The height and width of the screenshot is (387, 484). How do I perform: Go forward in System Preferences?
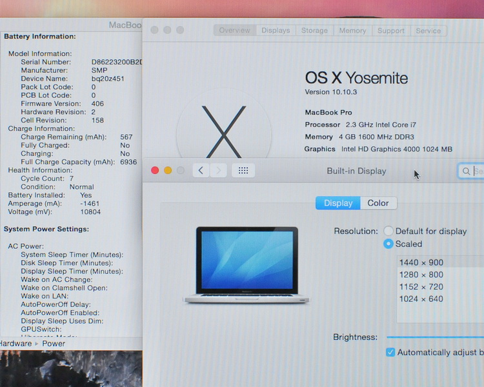(x=218, y=170)
